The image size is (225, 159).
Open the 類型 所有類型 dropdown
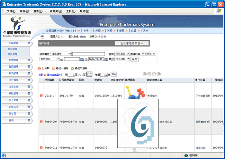pyautogui.click(x=122, y=59)
